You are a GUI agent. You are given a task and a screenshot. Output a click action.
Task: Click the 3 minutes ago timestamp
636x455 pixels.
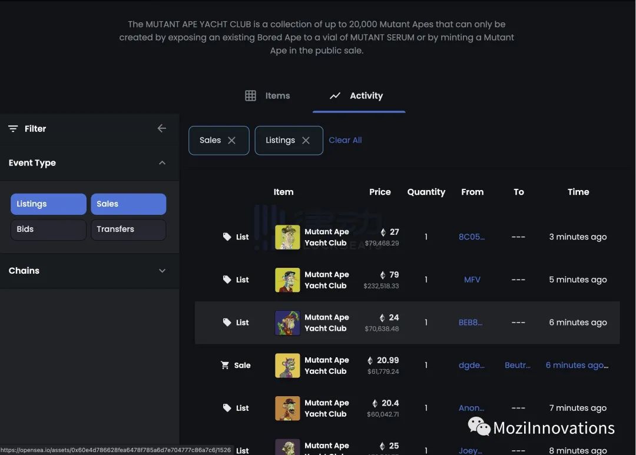pos(578,237)
